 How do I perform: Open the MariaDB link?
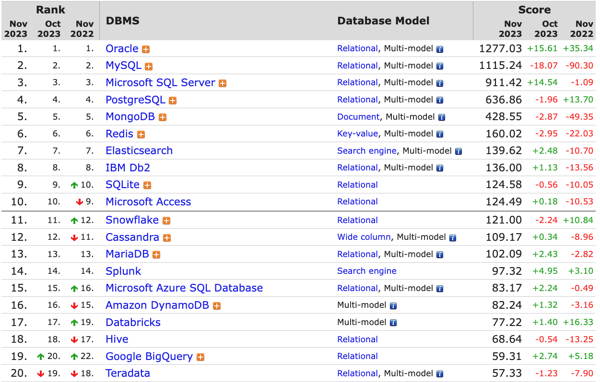point(128,254)
